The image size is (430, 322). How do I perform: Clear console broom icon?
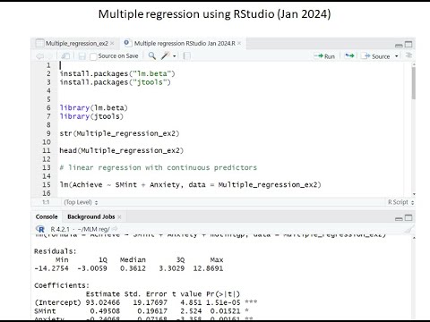click(408, 229)
